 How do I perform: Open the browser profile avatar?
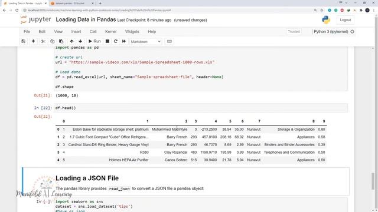(x=367, y=11)
